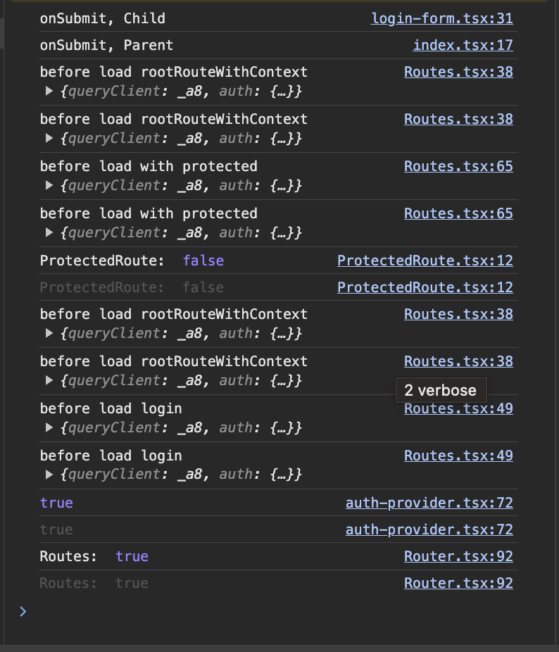The height and width of the screenshot is (652, 559).
Task: Open Router.tsx:92 link on dimmed Routes row
Action: point(458,583)
